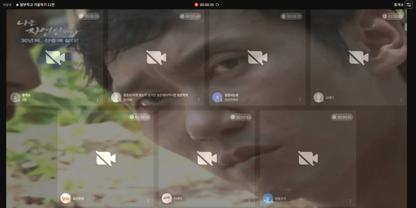This screenshot has width=416, height=208.
Task: Click the camera-off icon on 2율's tile
Action: 55,57
